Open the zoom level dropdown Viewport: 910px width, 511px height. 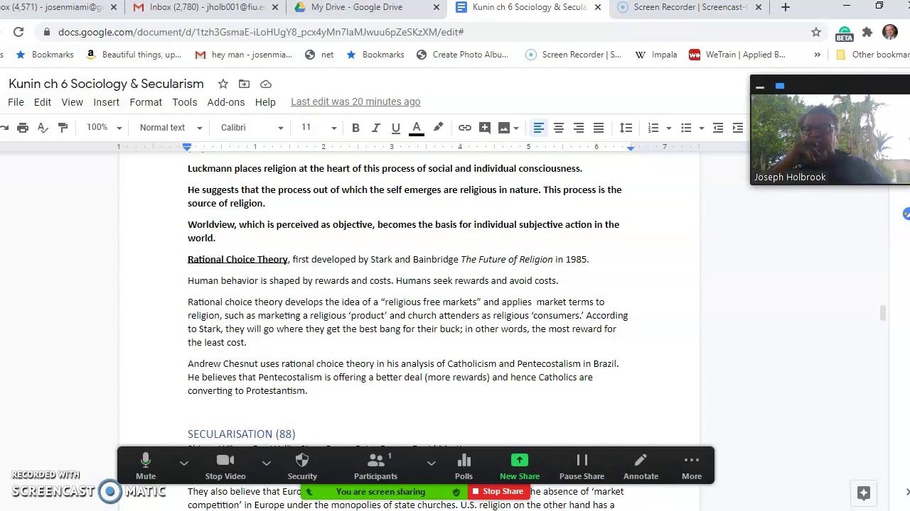pyautogui.click(x=104, y=128)
